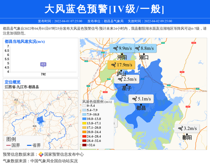Viewport: 210px width, 165px height.
Task: Click the wind icon on the 9.9m/s label
Action: coord(115,48)
